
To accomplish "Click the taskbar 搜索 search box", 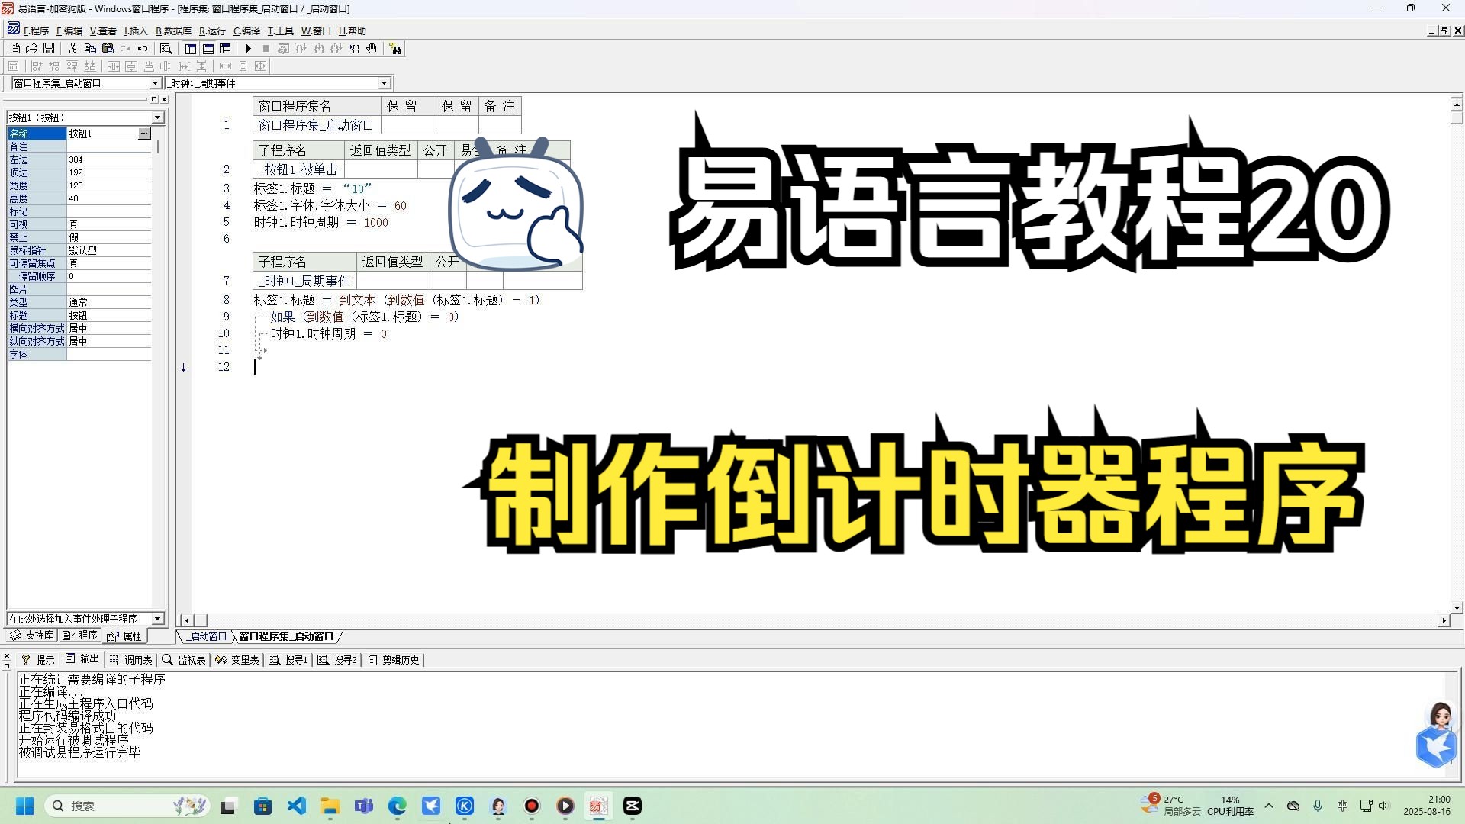I will coord(127,806).
